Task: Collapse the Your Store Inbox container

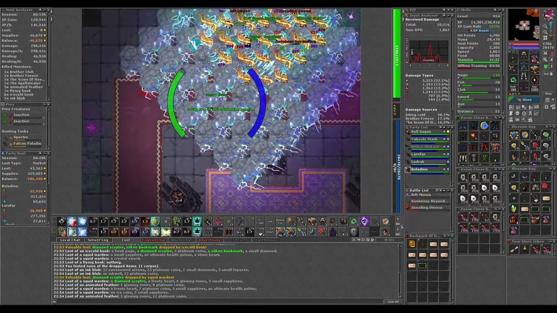Action: (551, 242)
